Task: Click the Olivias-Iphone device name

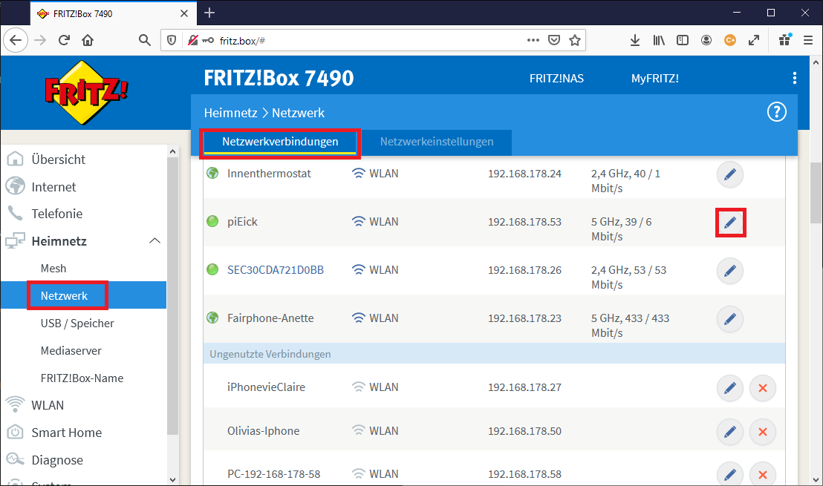Action: [x=263, y=431]
